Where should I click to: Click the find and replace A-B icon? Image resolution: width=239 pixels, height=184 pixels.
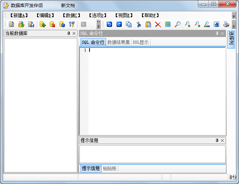tap(207, 24)
